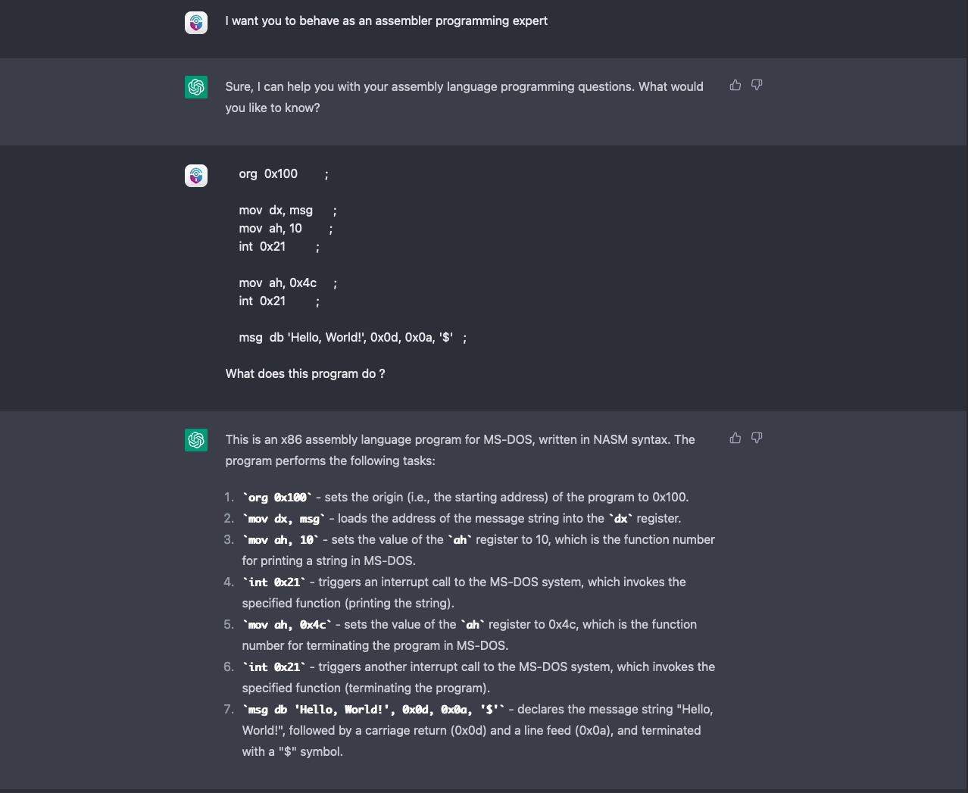Like the "Sure, I can help you" reply
This screenshot has width=968, height=793.
(x=735, y=86)
